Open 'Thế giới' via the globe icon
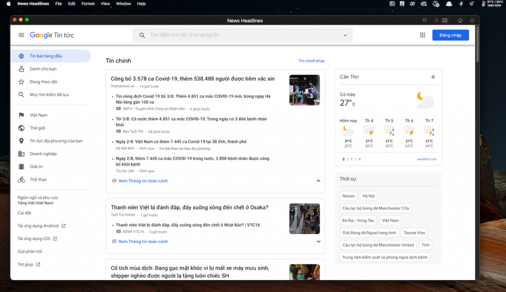Screen dimensions: 506x292 tap(21, 128)
